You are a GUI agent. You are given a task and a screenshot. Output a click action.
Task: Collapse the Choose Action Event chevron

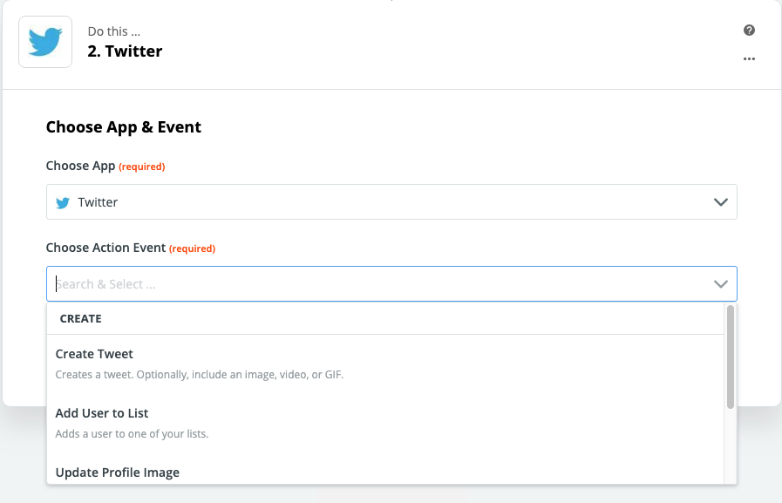721,283
